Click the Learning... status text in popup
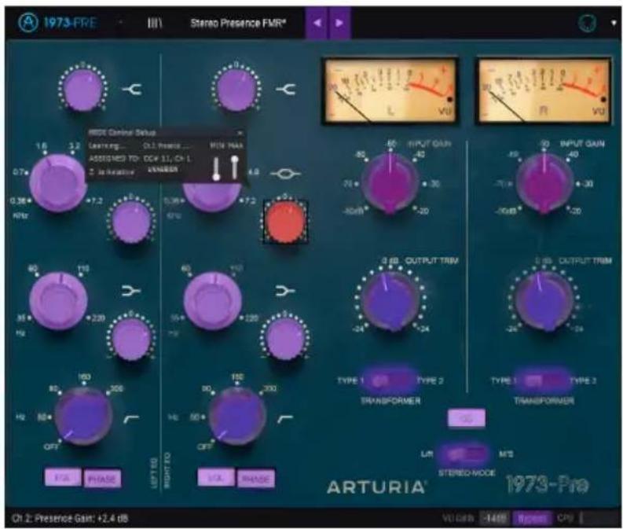The width and height of the screenshot is (623, 529). pos(108,146)
